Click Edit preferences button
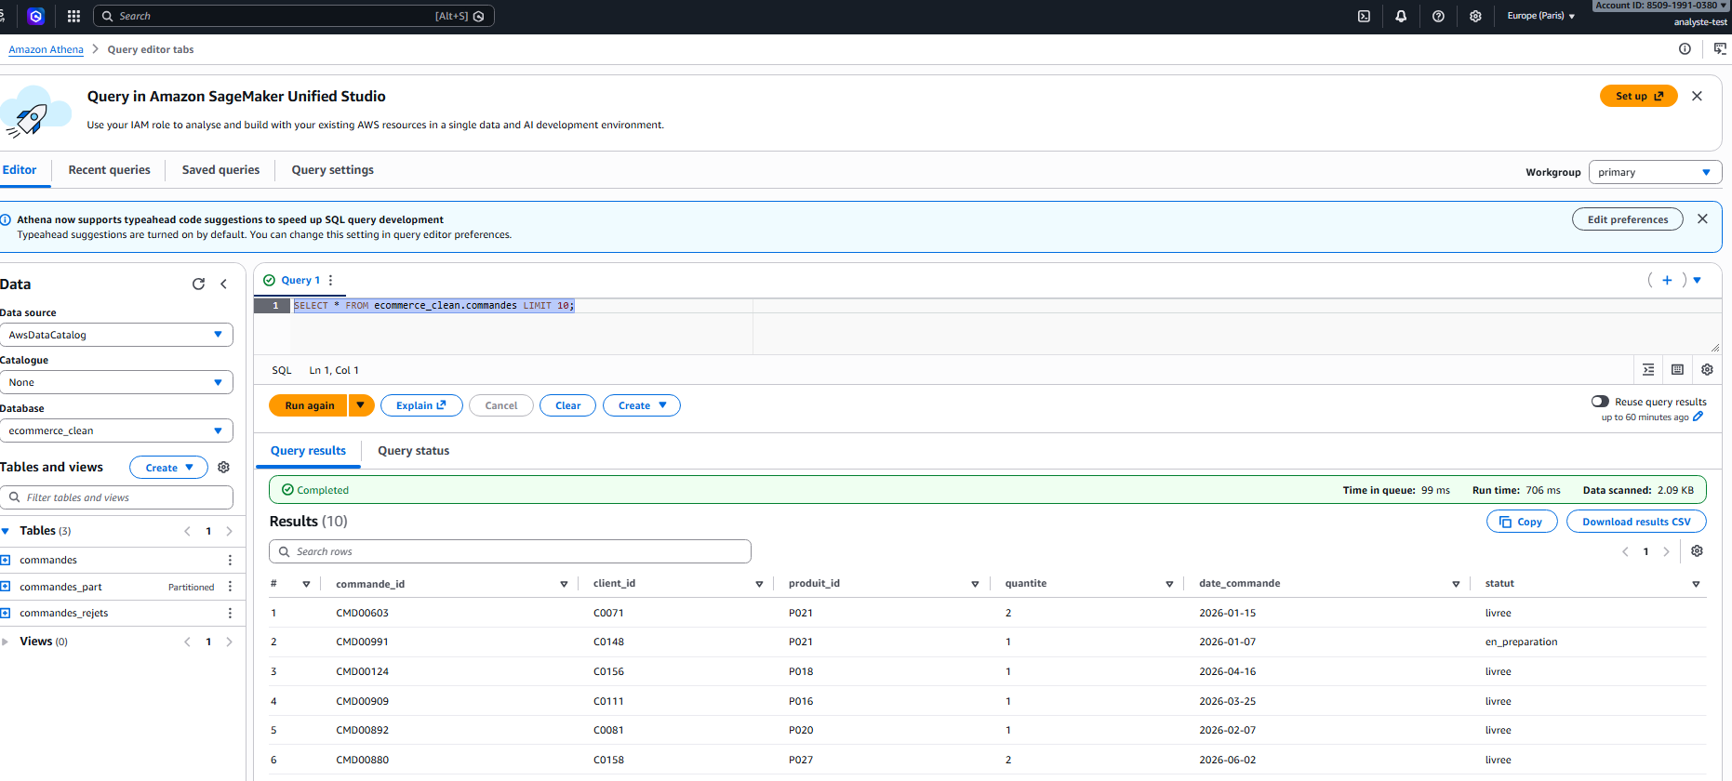The height and width of the screenshot is (781, 1732). click(1627, 219)
